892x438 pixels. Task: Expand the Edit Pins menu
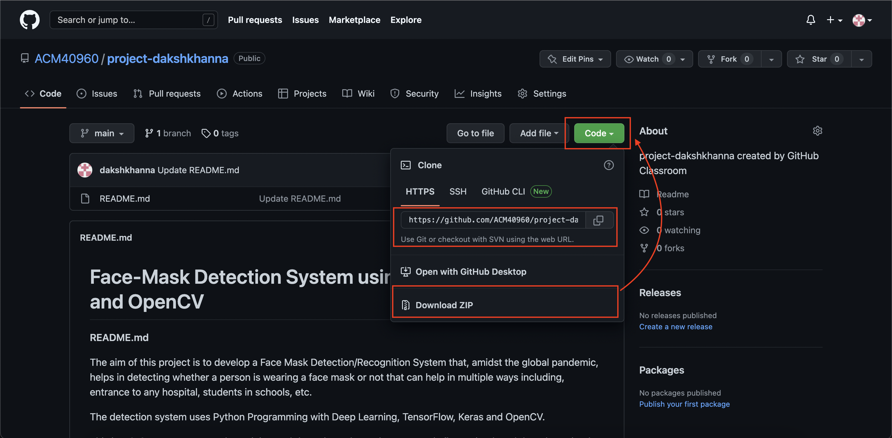tap(575, 59)
